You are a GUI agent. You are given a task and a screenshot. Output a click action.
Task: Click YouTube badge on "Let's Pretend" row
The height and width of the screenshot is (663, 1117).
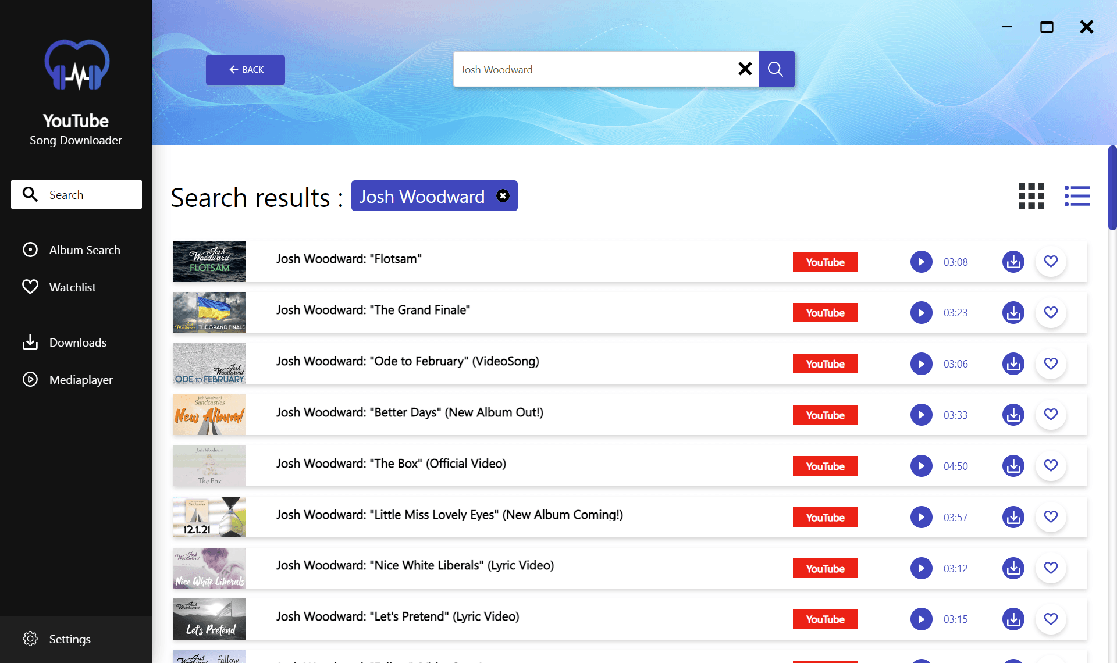825,619
